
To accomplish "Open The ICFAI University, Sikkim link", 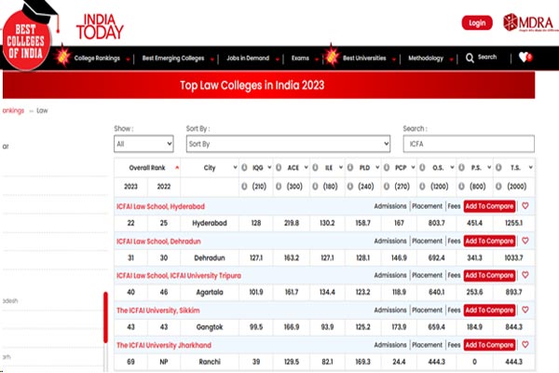I will (158, 311).
